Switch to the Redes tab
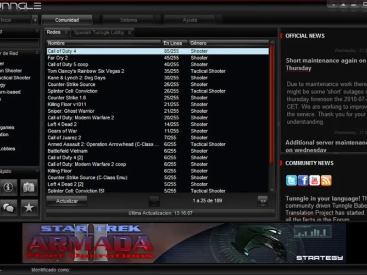This screenshot has height=275, width=367. point(54,32)
